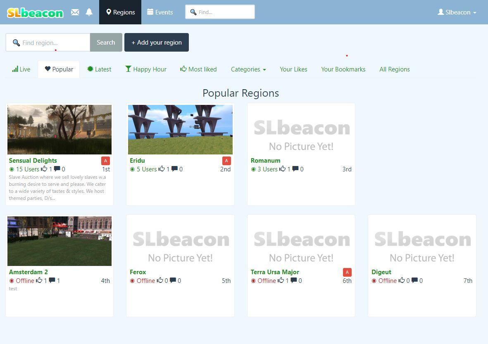
Task: Open the messages envelope icon
Action: (x=75, y=12)
